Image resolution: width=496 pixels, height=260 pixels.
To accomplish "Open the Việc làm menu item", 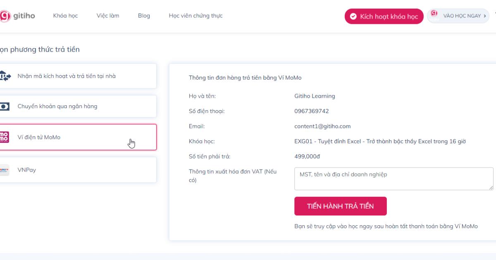I will pos(108,16).
